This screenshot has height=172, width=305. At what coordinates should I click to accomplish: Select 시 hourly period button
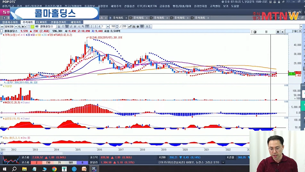coord(79,27)
